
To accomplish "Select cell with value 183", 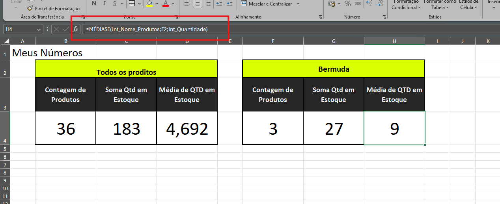I will (x=126, y=128).
